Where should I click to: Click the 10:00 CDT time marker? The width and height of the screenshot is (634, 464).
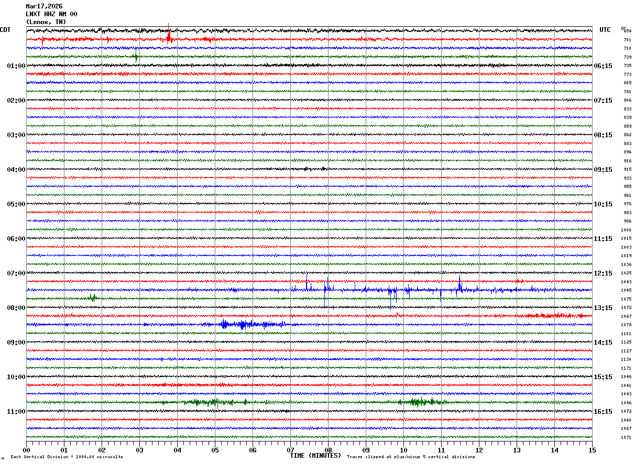point(16,377)
